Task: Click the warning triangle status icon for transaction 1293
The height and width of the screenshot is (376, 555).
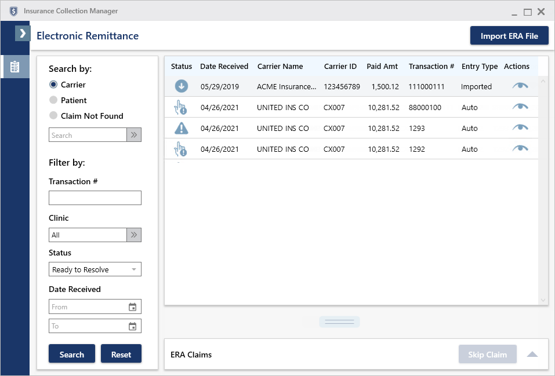Action: click(x=181, y=129)
